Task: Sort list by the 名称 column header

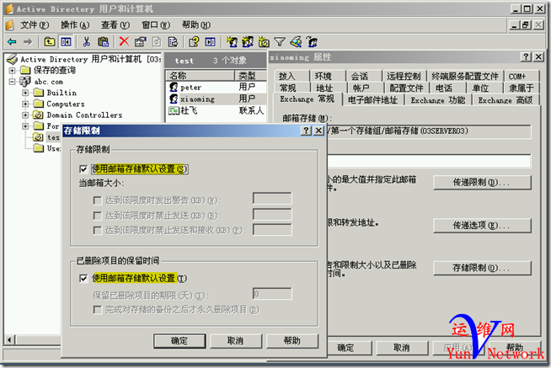Action: [200, 75]
